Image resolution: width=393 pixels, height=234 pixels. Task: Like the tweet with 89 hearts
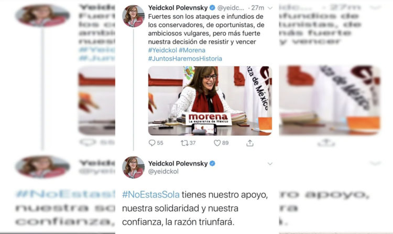[x=217, y=143]
